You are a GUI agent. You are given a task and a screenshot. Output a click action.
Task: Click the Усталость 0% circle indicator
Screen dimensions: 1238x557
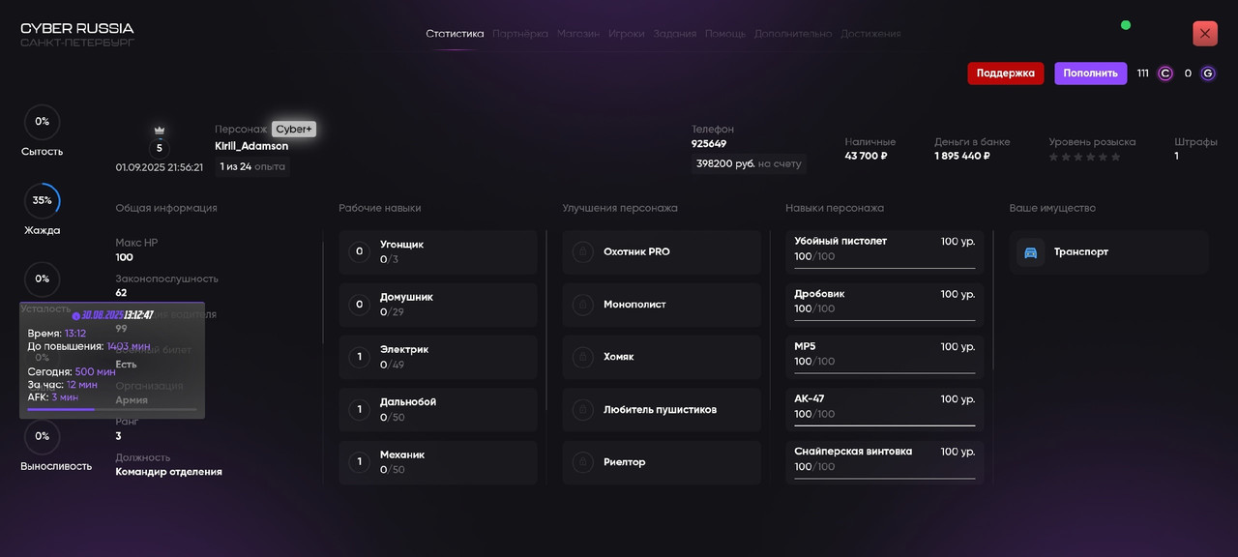click(x=43, y=279)
